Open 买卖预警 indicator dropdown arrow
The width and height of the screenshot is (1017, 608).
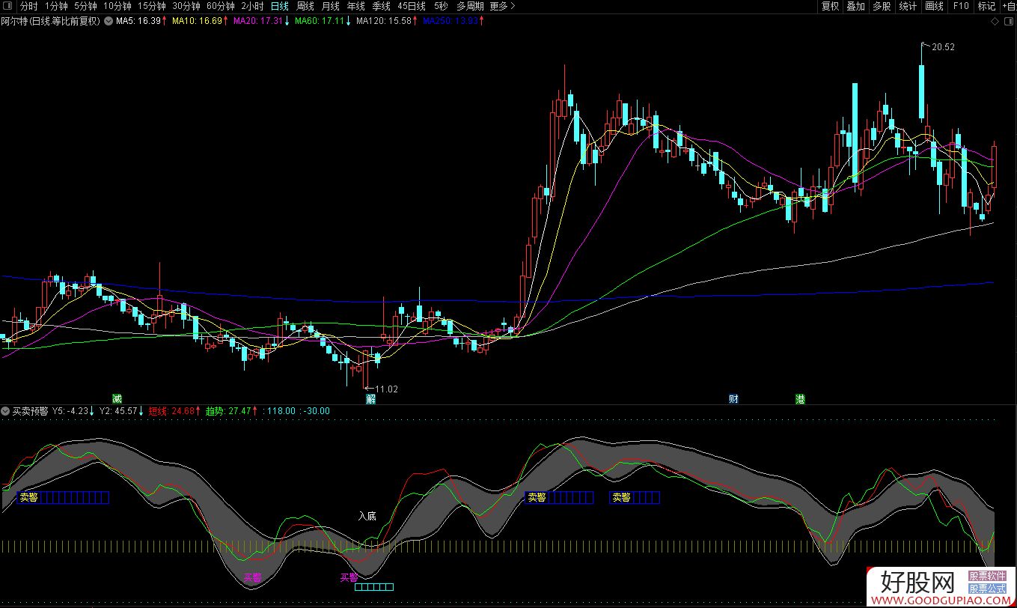(x=6, y=411)
